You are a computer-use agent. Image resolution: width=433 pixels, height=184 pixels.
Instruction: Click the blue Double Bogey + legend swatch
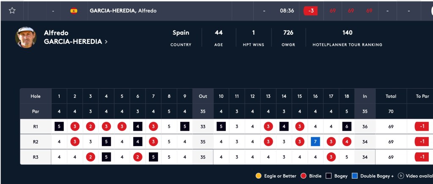(355, 176)
